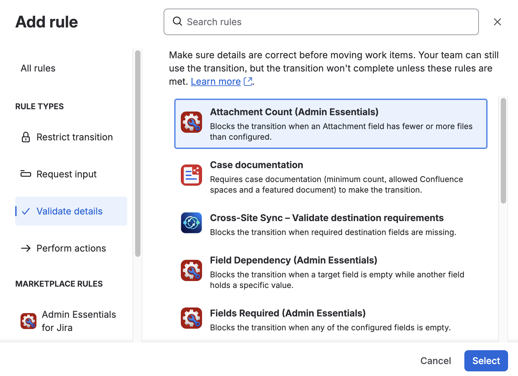Click 'Requires case documentation (minimum count' description
The width and height of the screenshot is (518, 376).
click(337, 184)
